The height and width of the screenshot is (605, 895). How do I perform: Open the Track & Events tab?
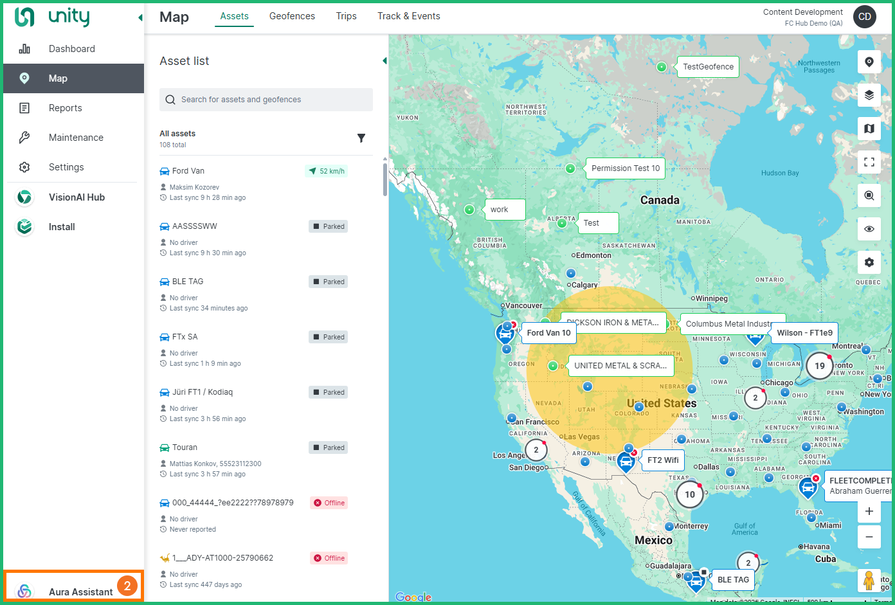pyautogui.click(x=408, y=16)
